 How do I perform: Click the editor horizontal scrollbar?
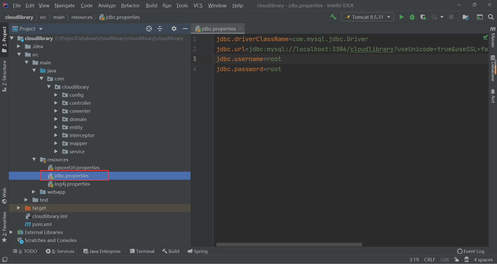click(x=288, y=244)
